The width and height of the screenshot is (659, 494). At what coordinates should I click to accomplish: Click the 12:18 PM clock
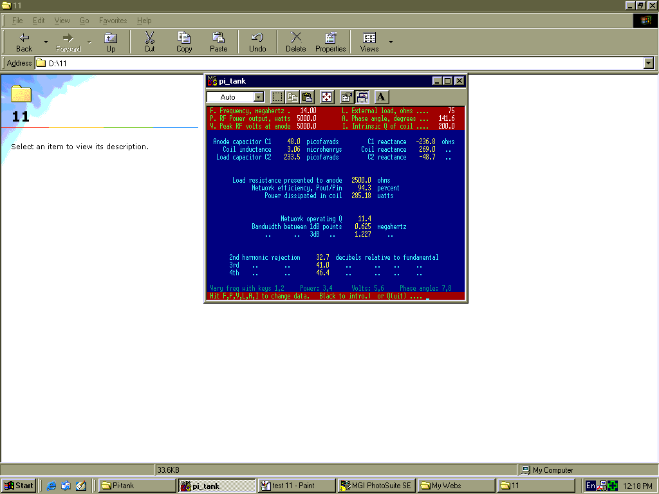(637, 486)
